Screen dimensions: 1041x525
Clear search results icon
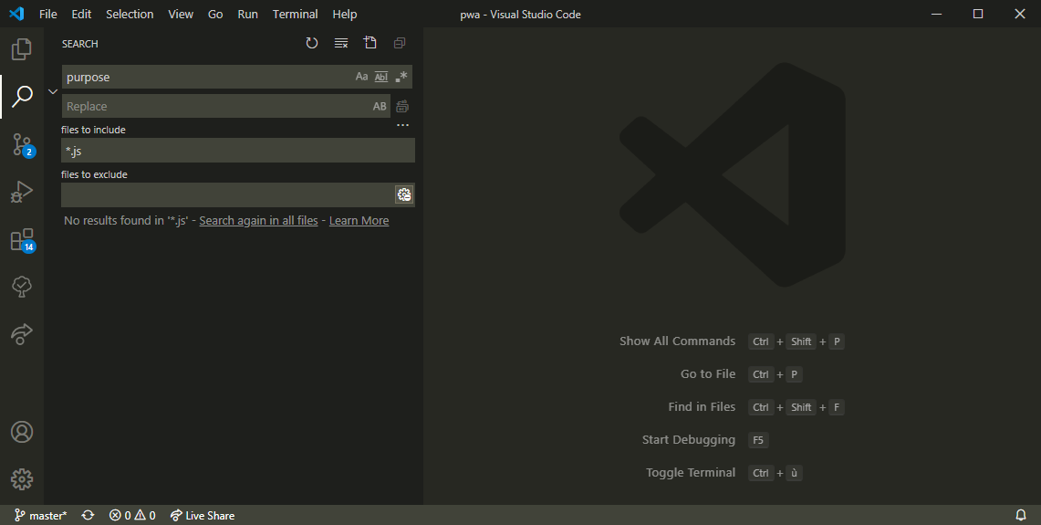pos(341,43)
